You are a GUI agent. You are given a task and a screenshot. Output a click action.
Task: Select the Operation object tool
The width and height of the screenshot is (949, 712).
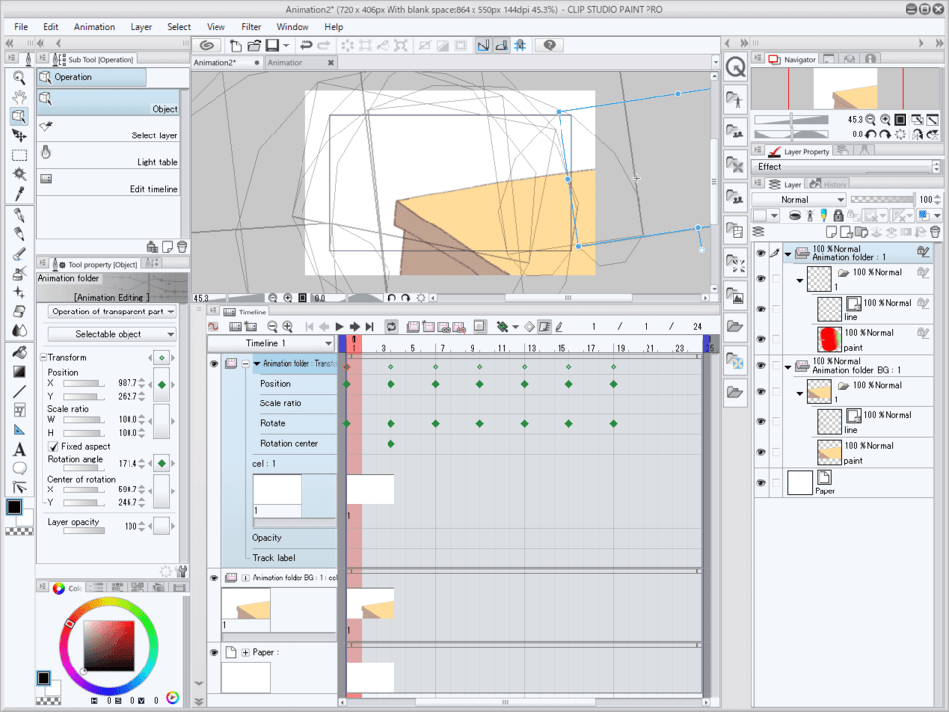19,117
